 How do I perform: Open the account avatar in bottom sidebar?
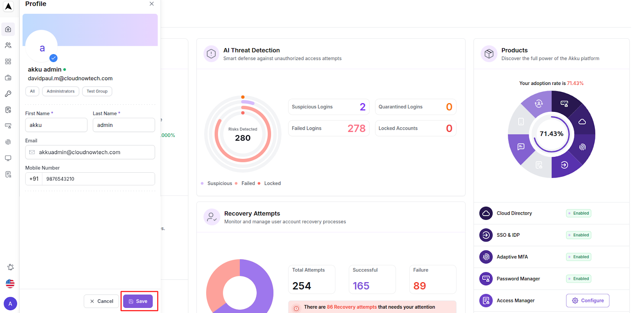coord(10,304)
